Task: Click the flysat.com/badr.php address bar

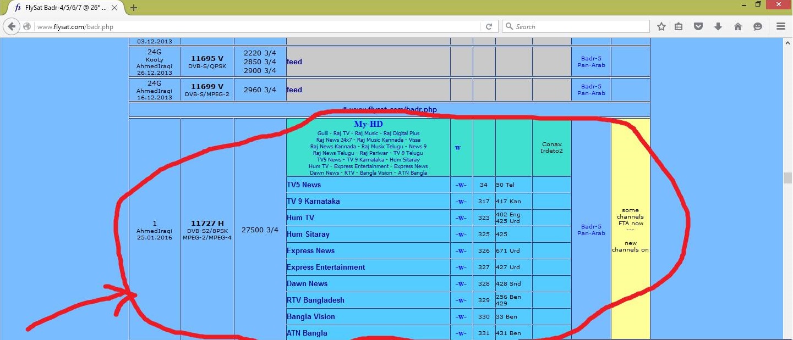Action: (258, 26)
